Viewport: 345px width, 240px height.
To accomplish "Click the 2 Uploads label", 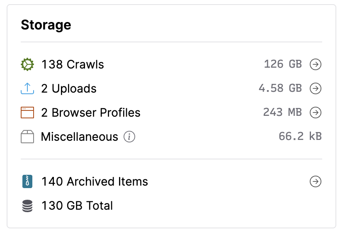I will click(x=69, y=89).
